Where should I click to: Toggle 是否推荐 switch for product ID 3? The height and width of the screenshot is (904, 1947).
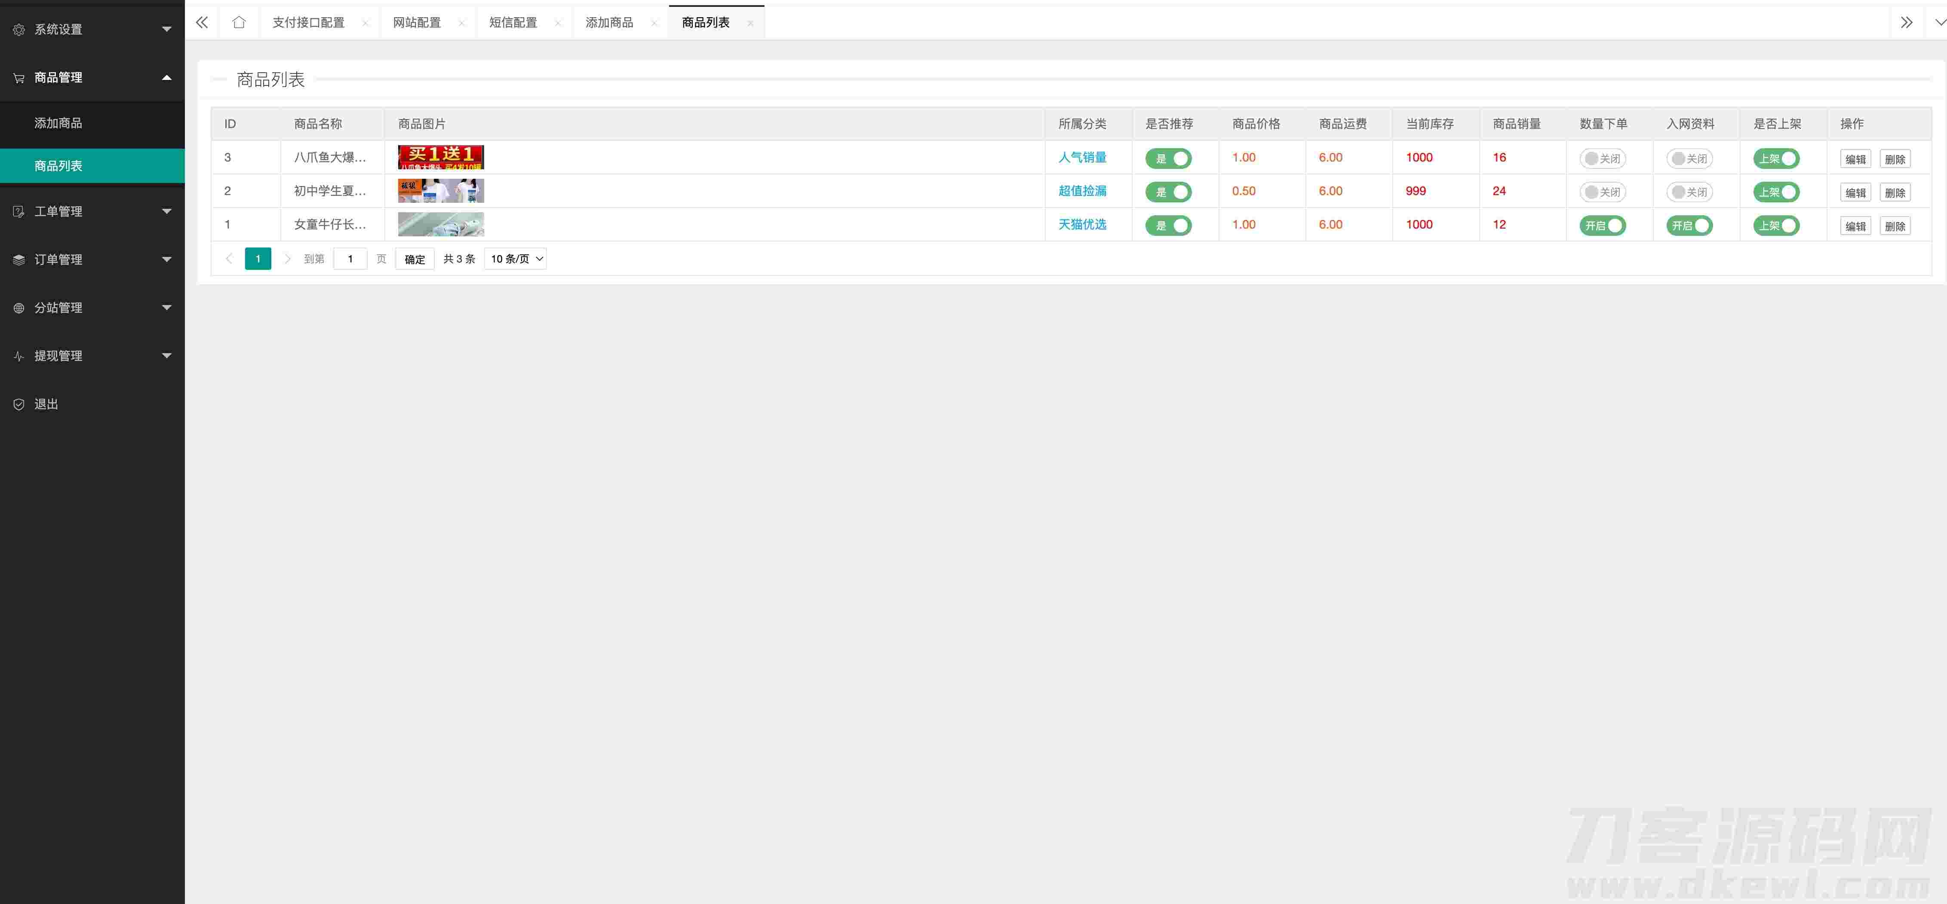coord(1168,159)
